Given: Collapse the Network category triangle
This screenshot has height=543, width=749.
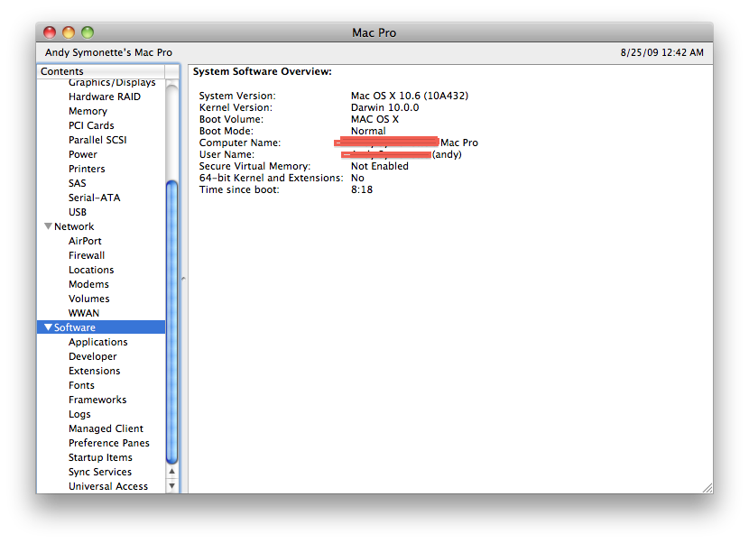Looking at the screenshot, I should [x=48, y=226].
